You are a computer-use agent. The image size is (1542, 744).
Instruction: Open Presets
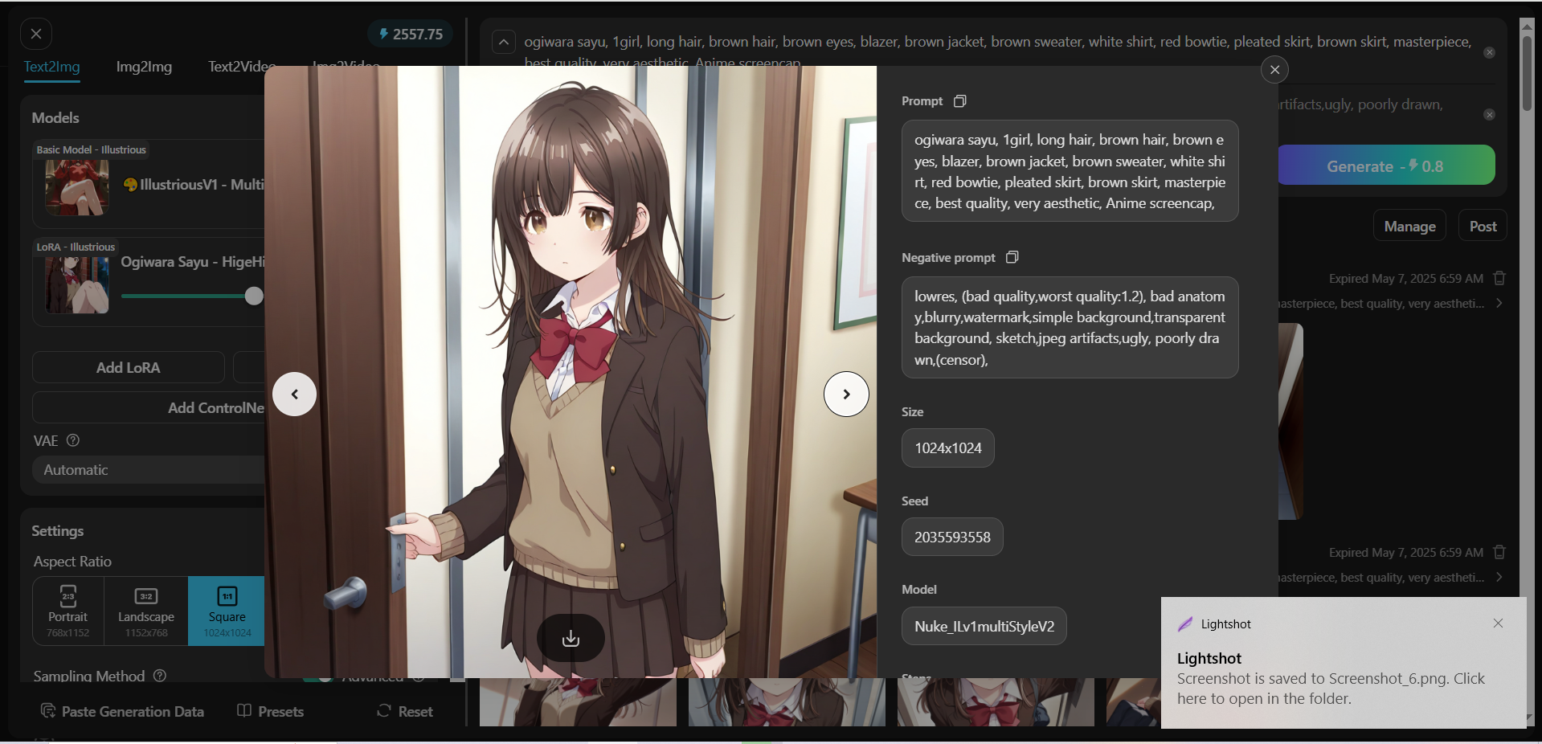[271, 711]
